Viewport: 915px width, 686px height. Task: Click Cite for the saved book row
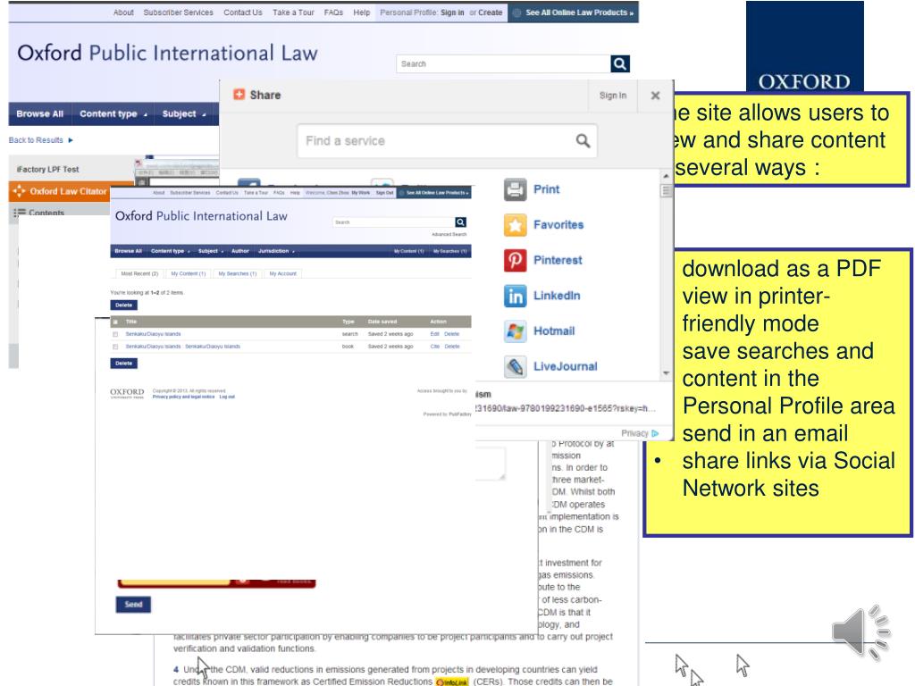[x=434, y=347]
